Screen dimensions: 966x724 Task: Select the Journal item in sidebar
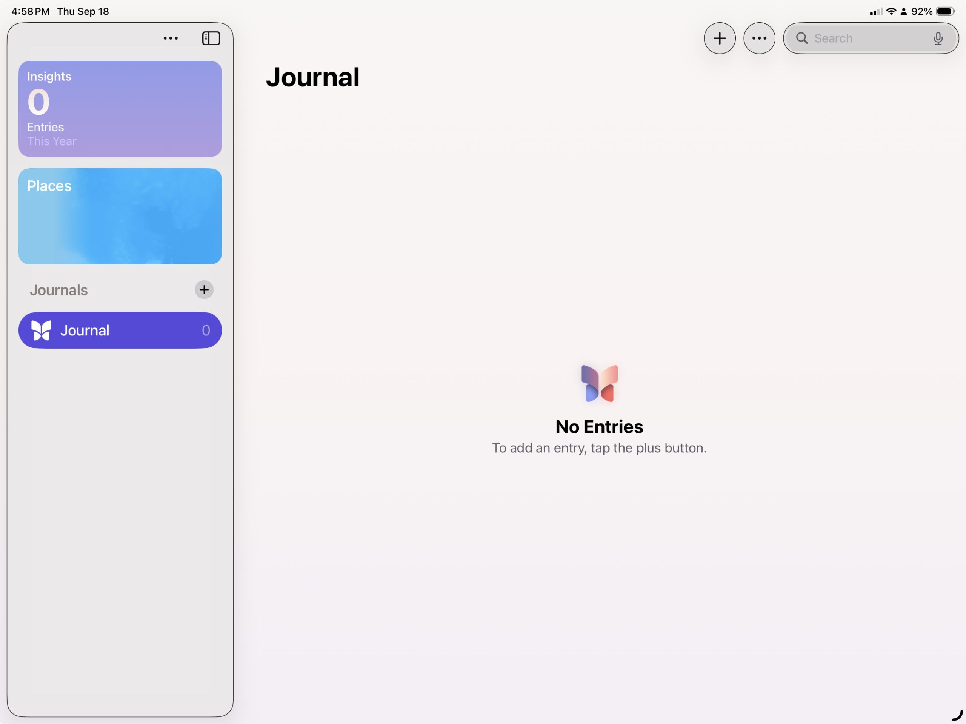[120, 330]
